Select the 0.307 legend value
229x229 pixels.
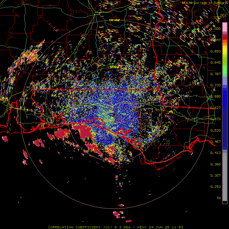pyautogui.click(x=216, y=176)
